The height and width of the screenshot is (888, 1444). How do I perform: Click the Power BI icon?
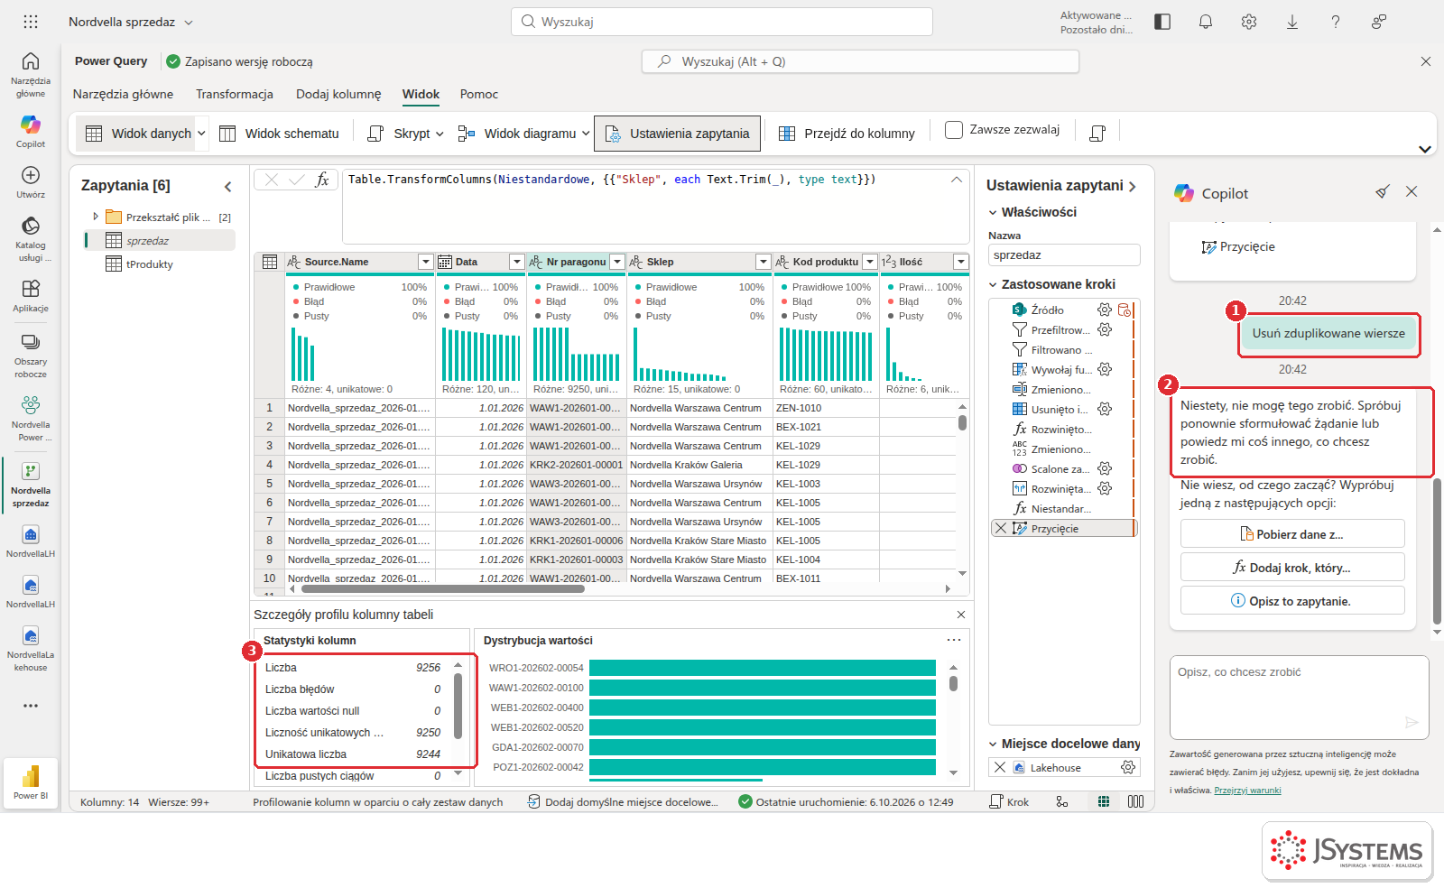point(31,782)
